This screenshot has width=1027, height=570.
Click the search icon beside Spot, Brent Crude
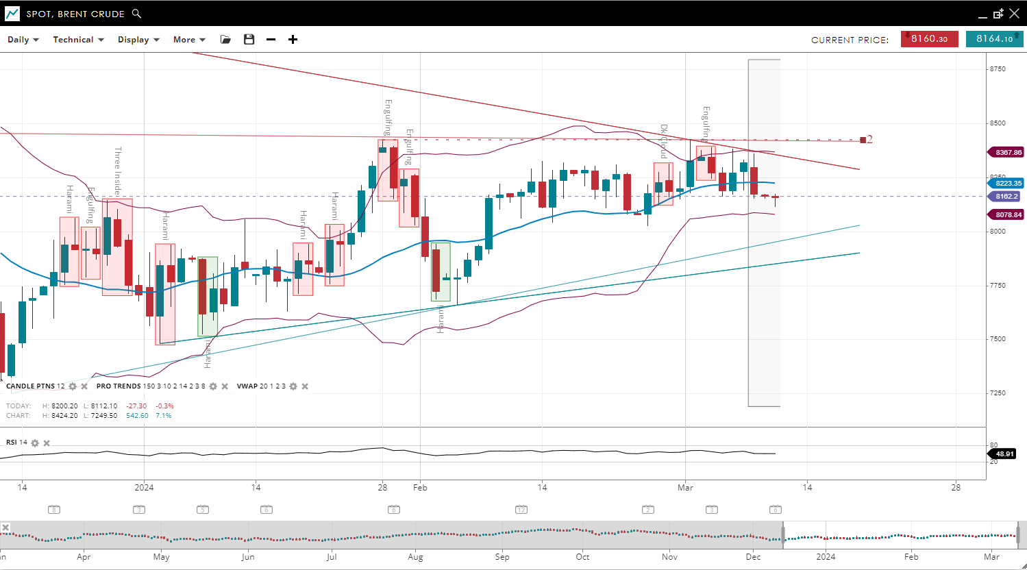click(136, 14)
